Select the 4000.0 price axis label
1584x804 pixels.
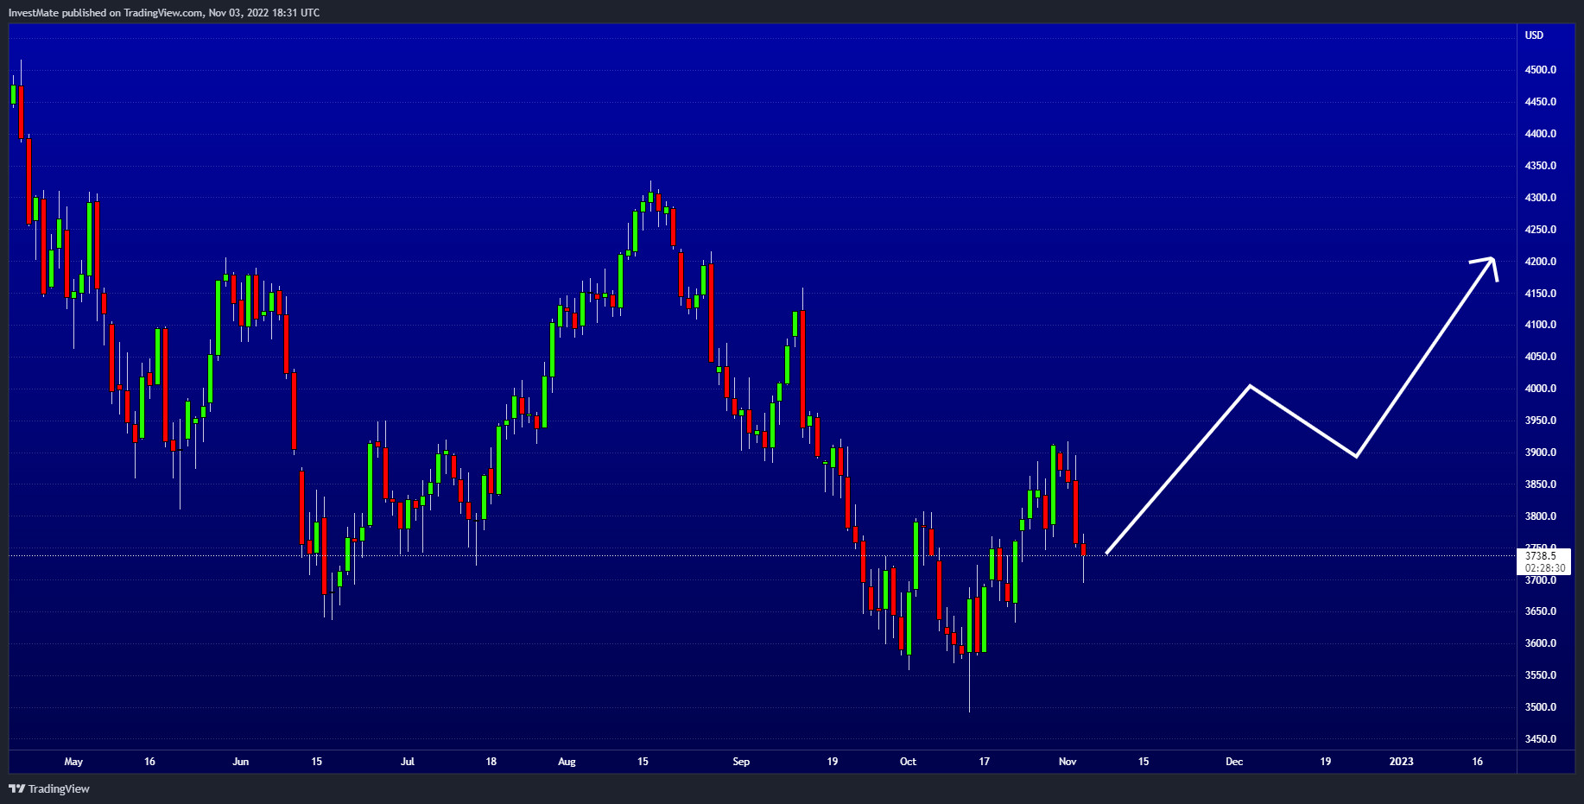pyautogui.click(x=1541, y=389)
